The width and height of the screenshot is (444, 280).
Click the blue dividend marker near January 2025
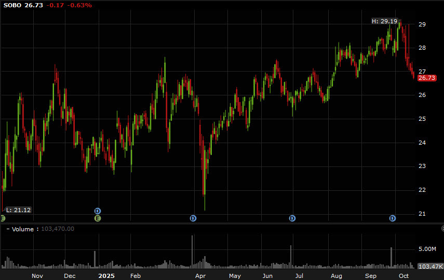pos(97,211)
